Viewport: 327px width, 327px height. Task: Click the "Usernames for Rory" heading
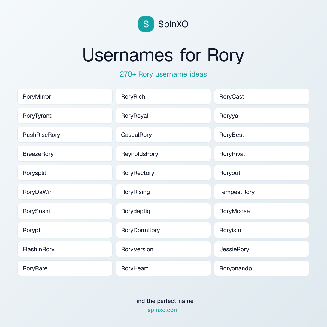(163, 55)
